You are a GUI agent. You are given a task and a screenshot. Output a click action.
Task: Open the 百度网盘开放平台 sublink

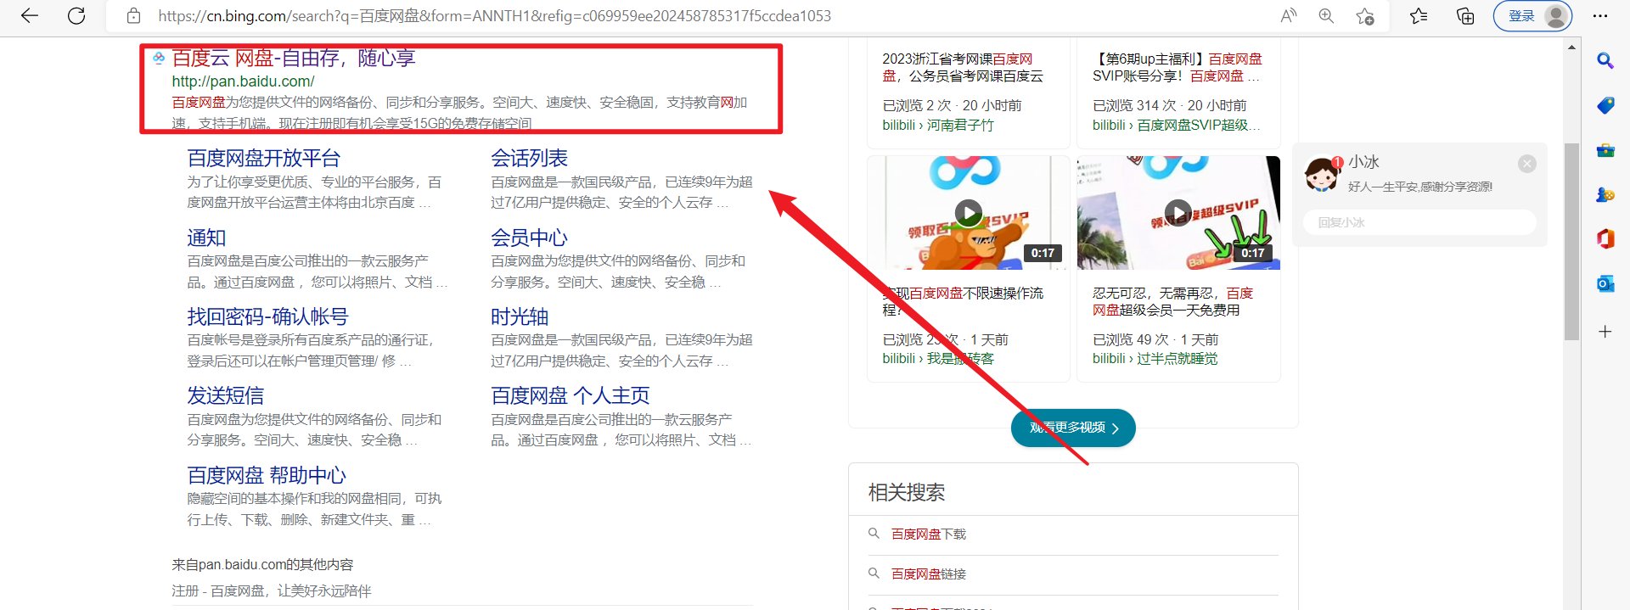[263, 159]
